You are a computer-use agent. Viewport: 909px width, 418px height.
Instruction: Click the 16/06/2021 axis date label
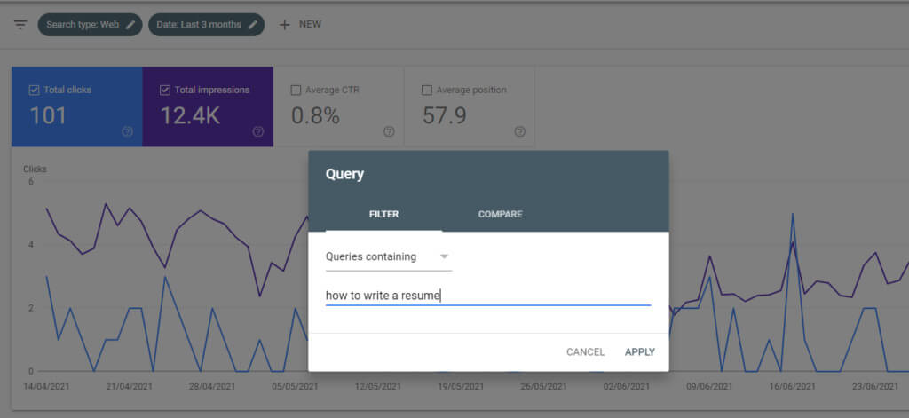pos(792,386)
